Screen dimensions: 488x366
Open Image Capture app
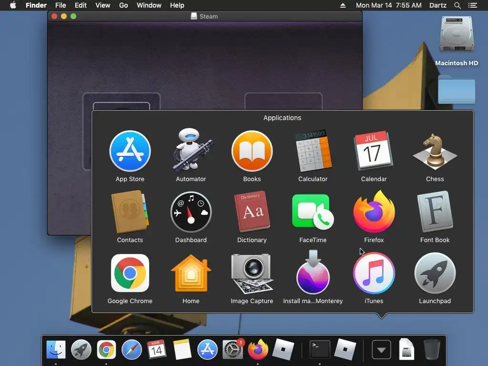252,273
